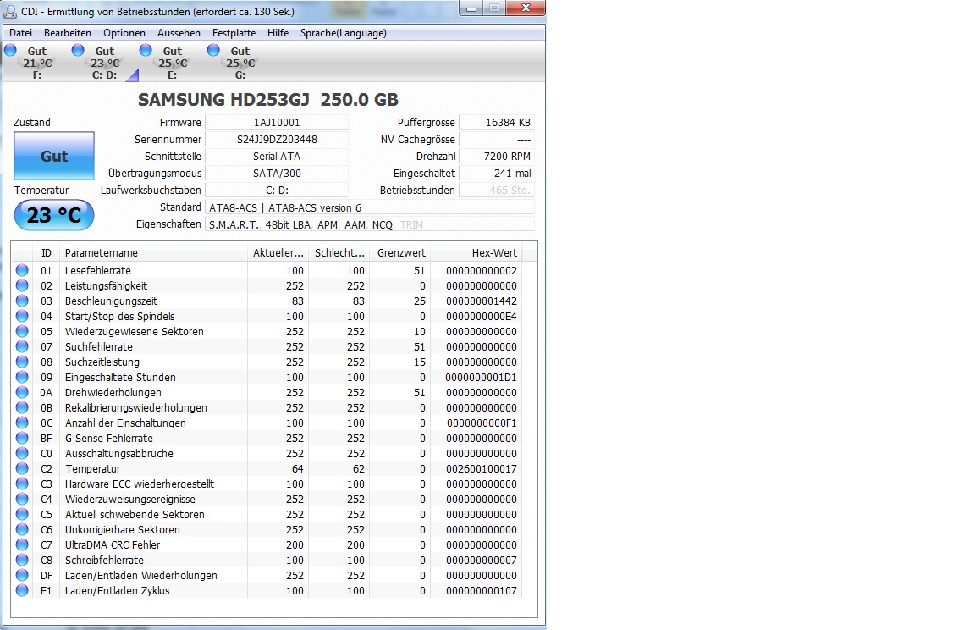
Task: Click the Drehzahl value 7200 RPM
Action: click(x=496, y=156)
